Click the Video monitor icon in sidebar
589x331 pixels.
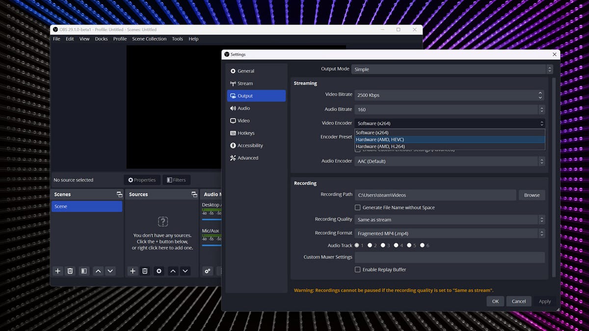[233, 121]
